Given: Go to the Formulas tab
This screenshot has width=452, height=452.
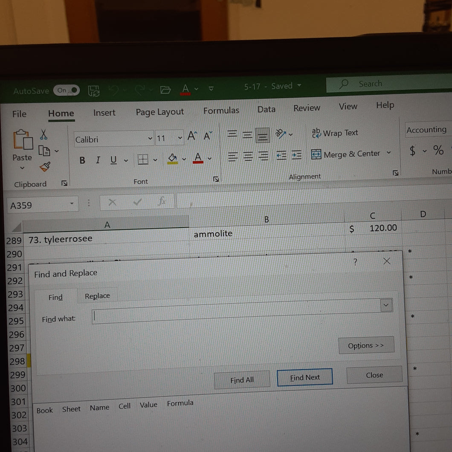Looking at the screenshot, I should [221, 110].
